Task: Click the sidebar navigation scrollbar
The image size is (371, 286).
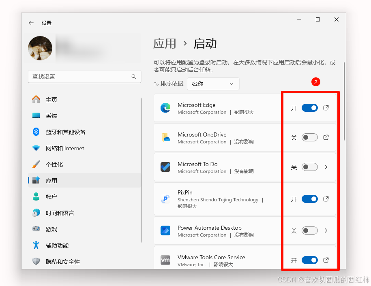Action: [141, 170]
